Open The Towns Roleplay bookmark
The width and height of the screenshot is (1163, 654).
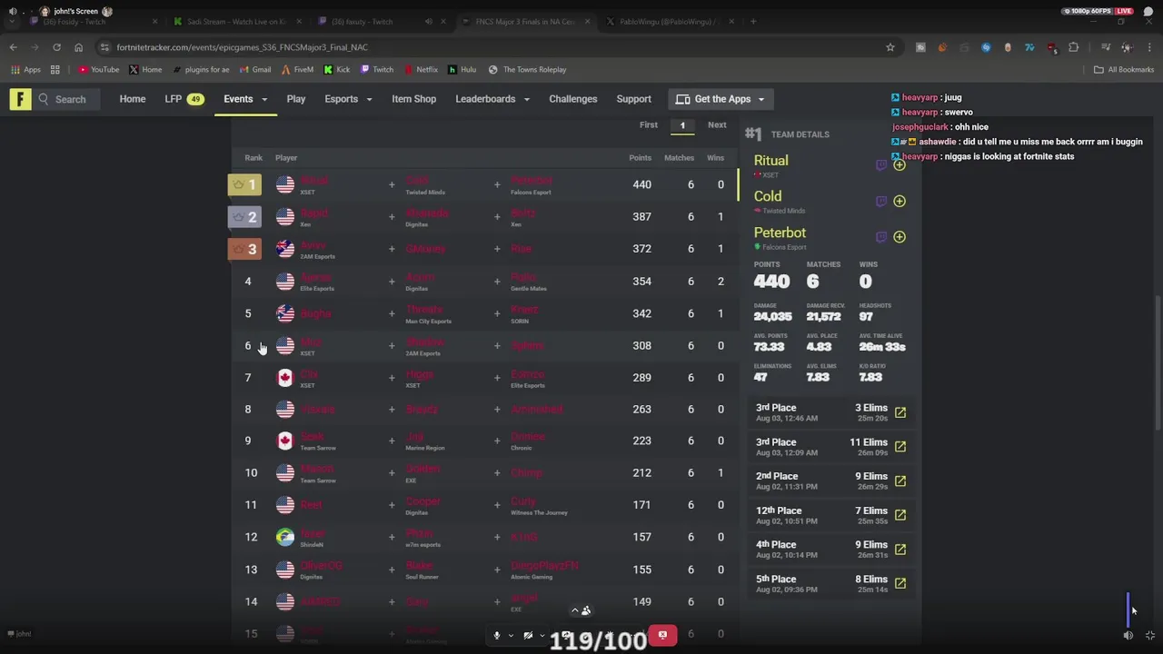pyautogui.click(x=527, y=69)
